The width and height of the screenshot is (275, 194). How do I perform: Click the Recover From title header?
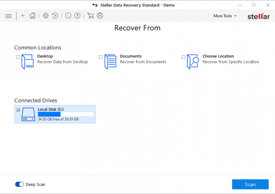(x=137, y=28)
